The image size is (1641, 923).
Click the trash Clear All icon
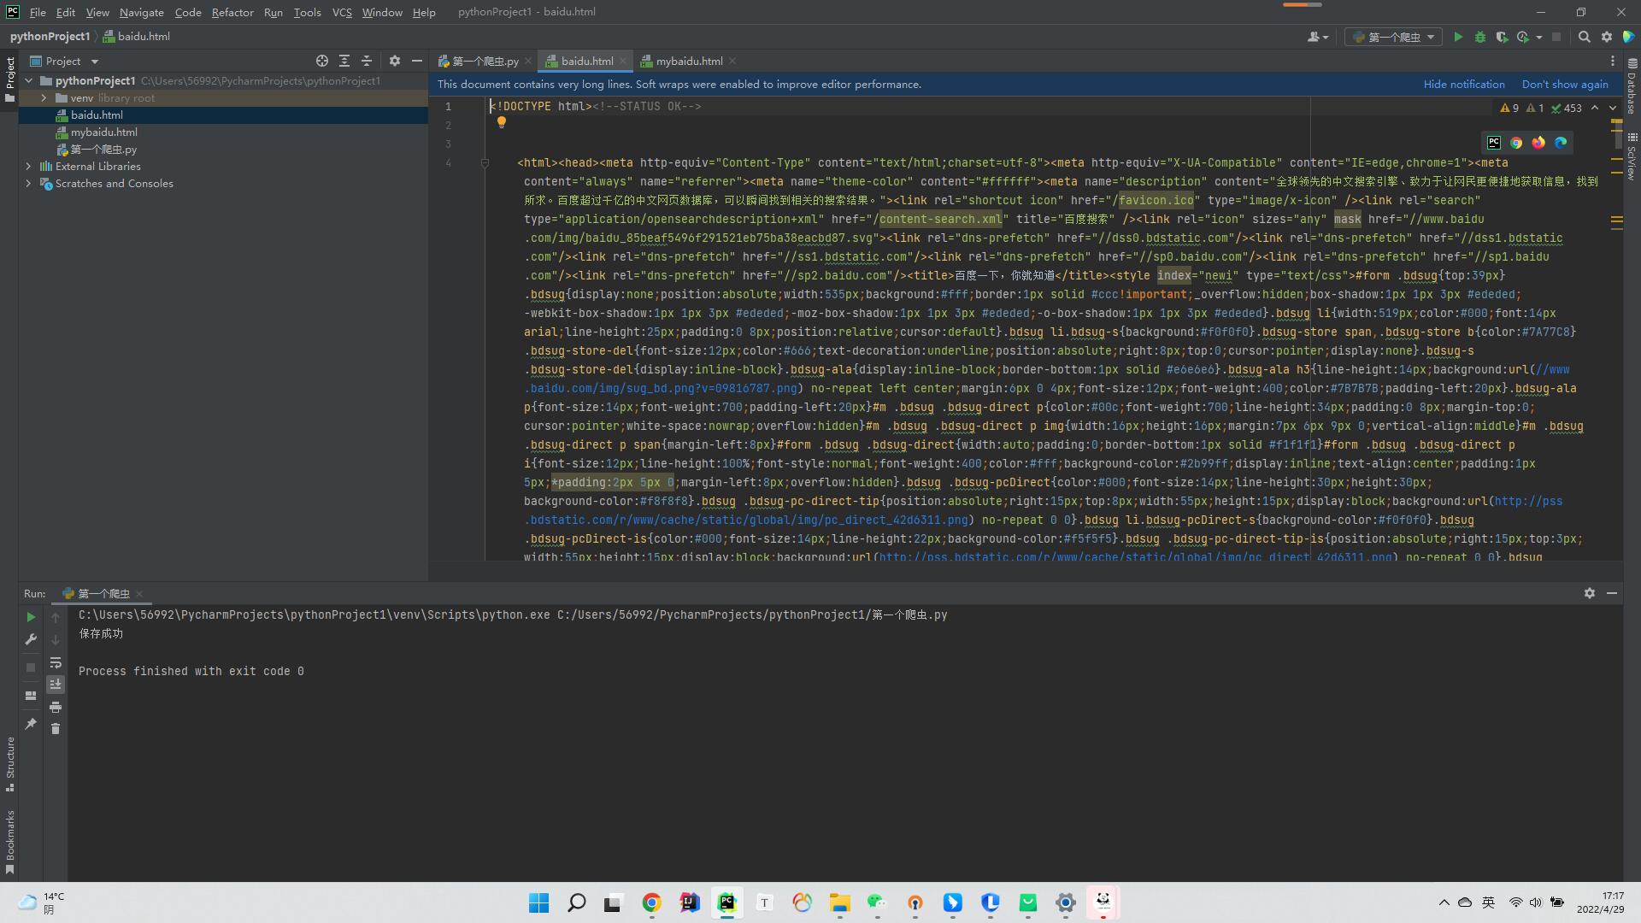tap(56, 728)
